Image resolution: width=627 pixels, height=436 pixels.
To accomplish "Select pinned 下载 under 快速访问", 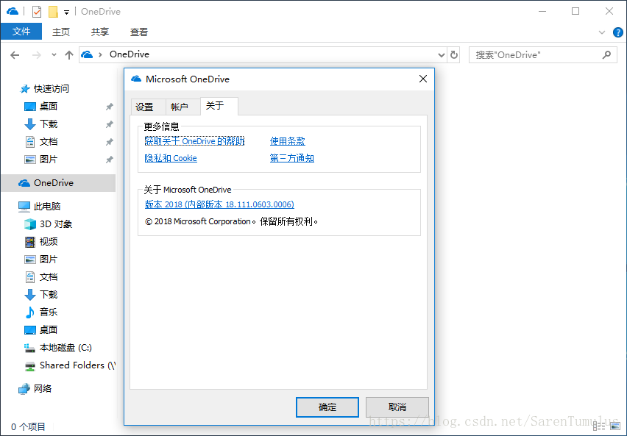I will click(x=49, y=124).
